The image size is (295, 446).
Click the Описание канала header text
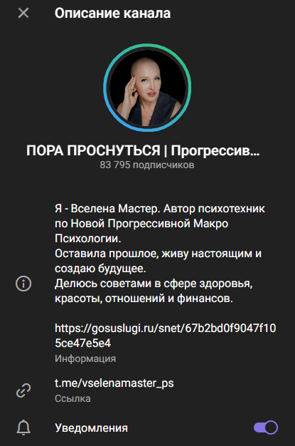(x=113, y=13)
